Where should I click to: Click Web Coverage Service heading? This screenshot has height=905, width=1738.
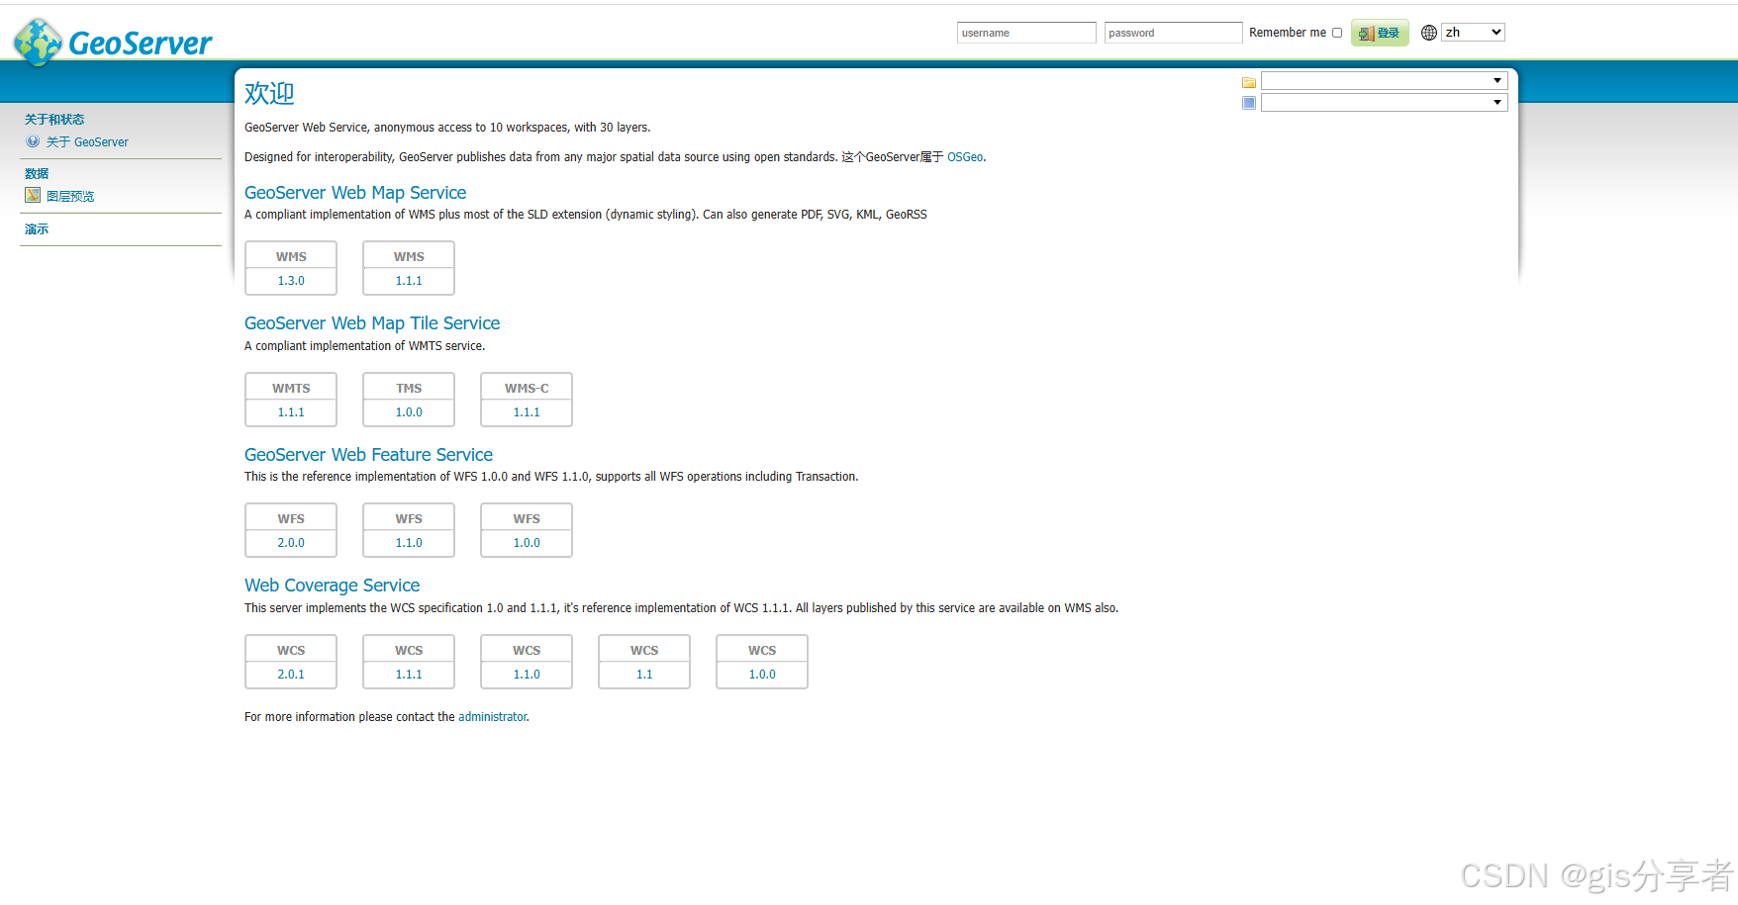(332, 586)
